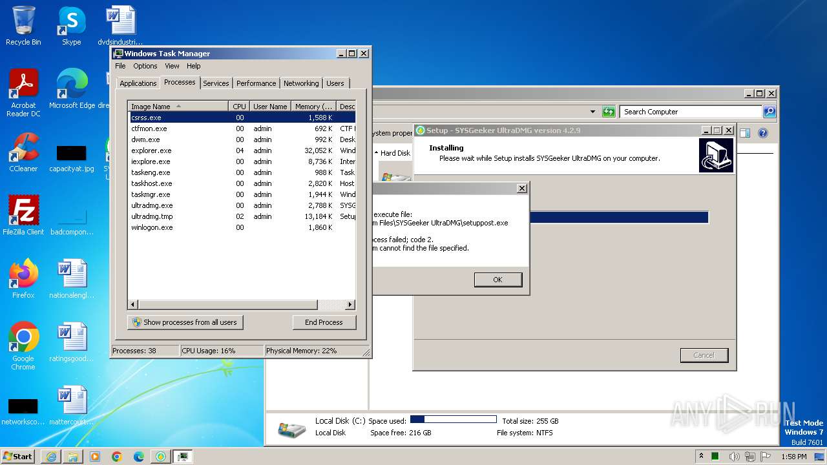
Task: Click the right arrow of the process list scrollbar
Action: 350,304
